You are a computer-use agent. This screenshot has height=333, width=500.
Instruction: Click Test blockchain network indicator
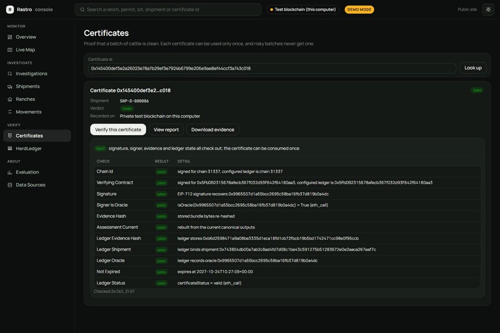(303, 9)
